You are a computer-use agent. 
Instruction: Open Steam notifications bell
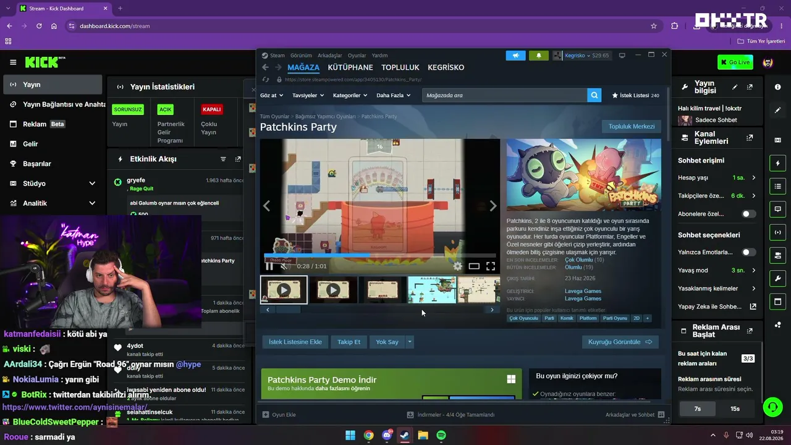(x=538, y=55)
